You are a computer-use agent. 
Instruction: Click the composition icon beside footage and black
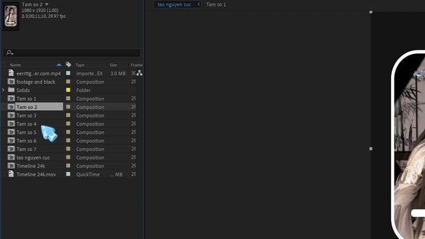point(11,82)
